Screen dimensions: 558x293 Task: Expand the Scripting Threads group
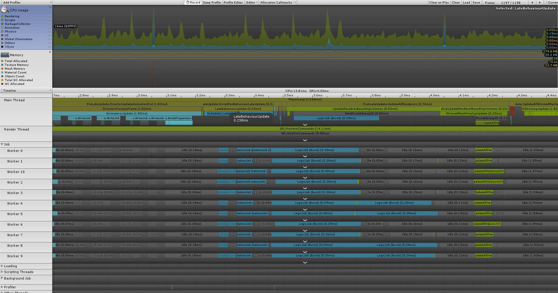(2, 272)
